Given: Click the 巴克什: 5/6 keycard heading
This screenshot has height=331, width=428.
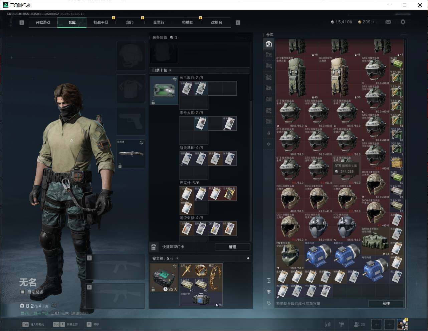Looking at the screenshot, I should (190, 183).
